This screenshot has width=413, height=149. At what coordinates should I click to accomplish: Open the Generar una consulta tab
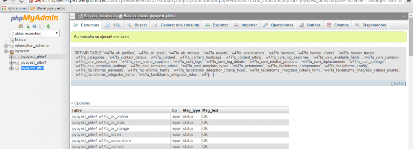(x=176, y=25)
